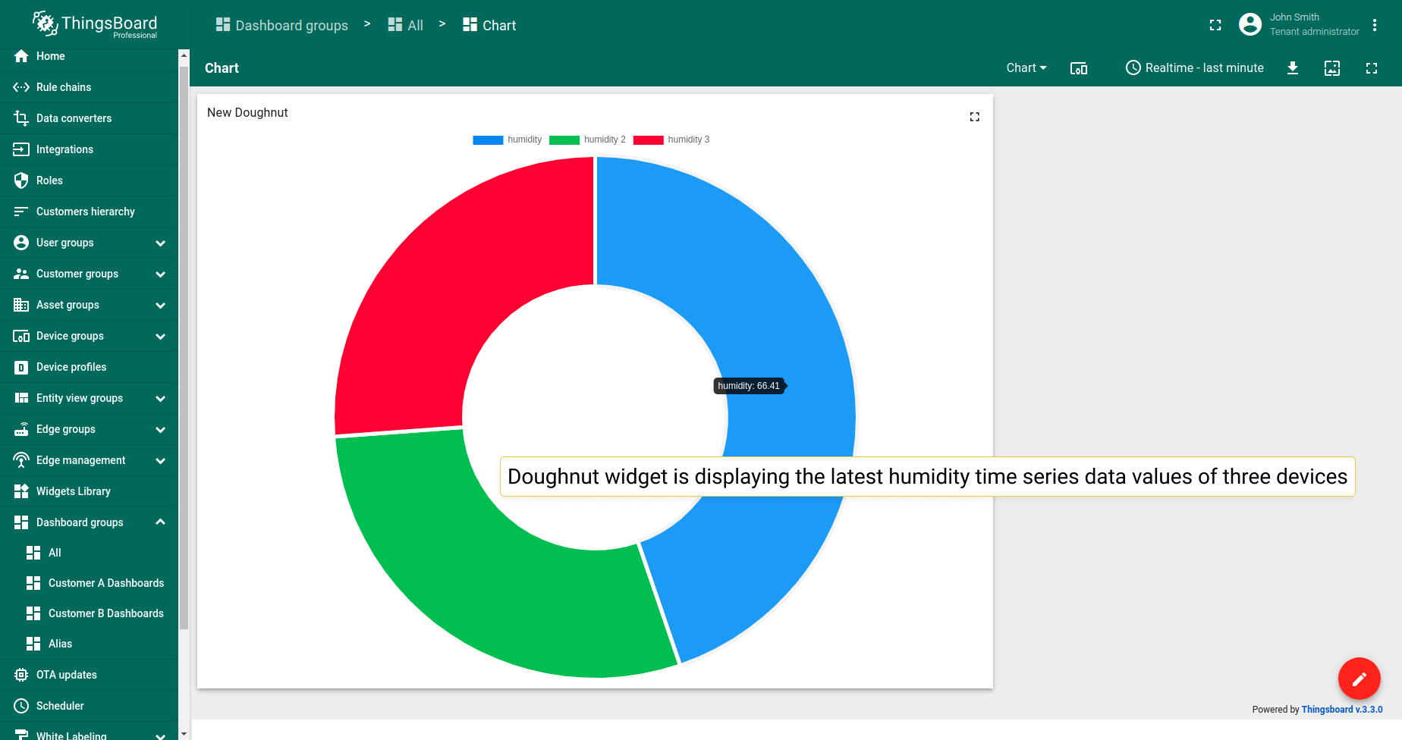Toggle humidity 2 legend entry
Screen dimensions: 1402x740
(587, 140)
